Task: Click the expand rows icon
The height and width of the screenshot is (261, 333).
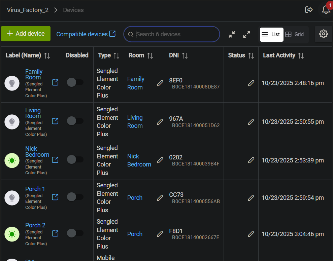Action: [246, 34]
